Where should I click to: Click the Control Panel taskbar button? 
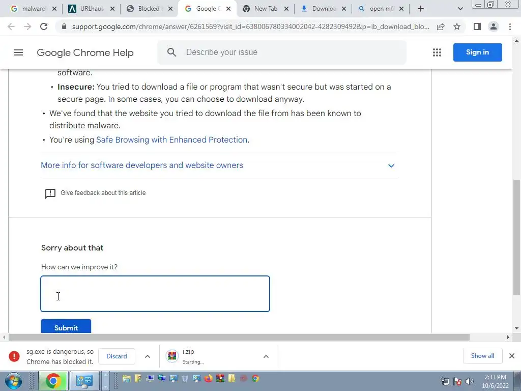coord(84,381)
